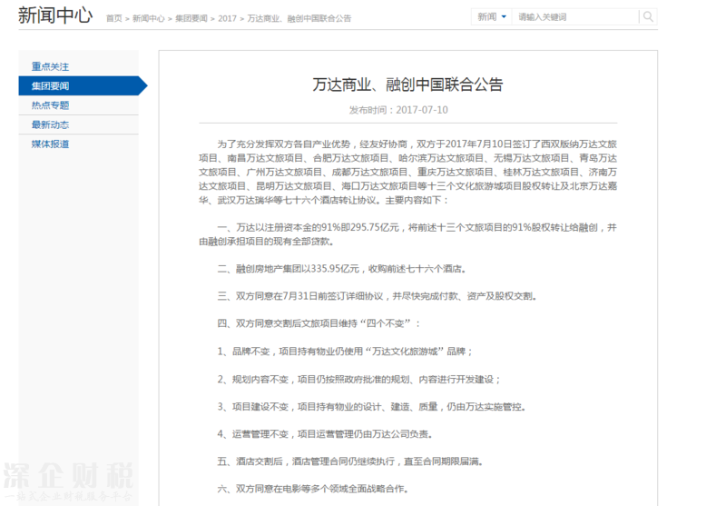Open 热点专题 in the sidebar
726x506 pixels.
[50, 105]
